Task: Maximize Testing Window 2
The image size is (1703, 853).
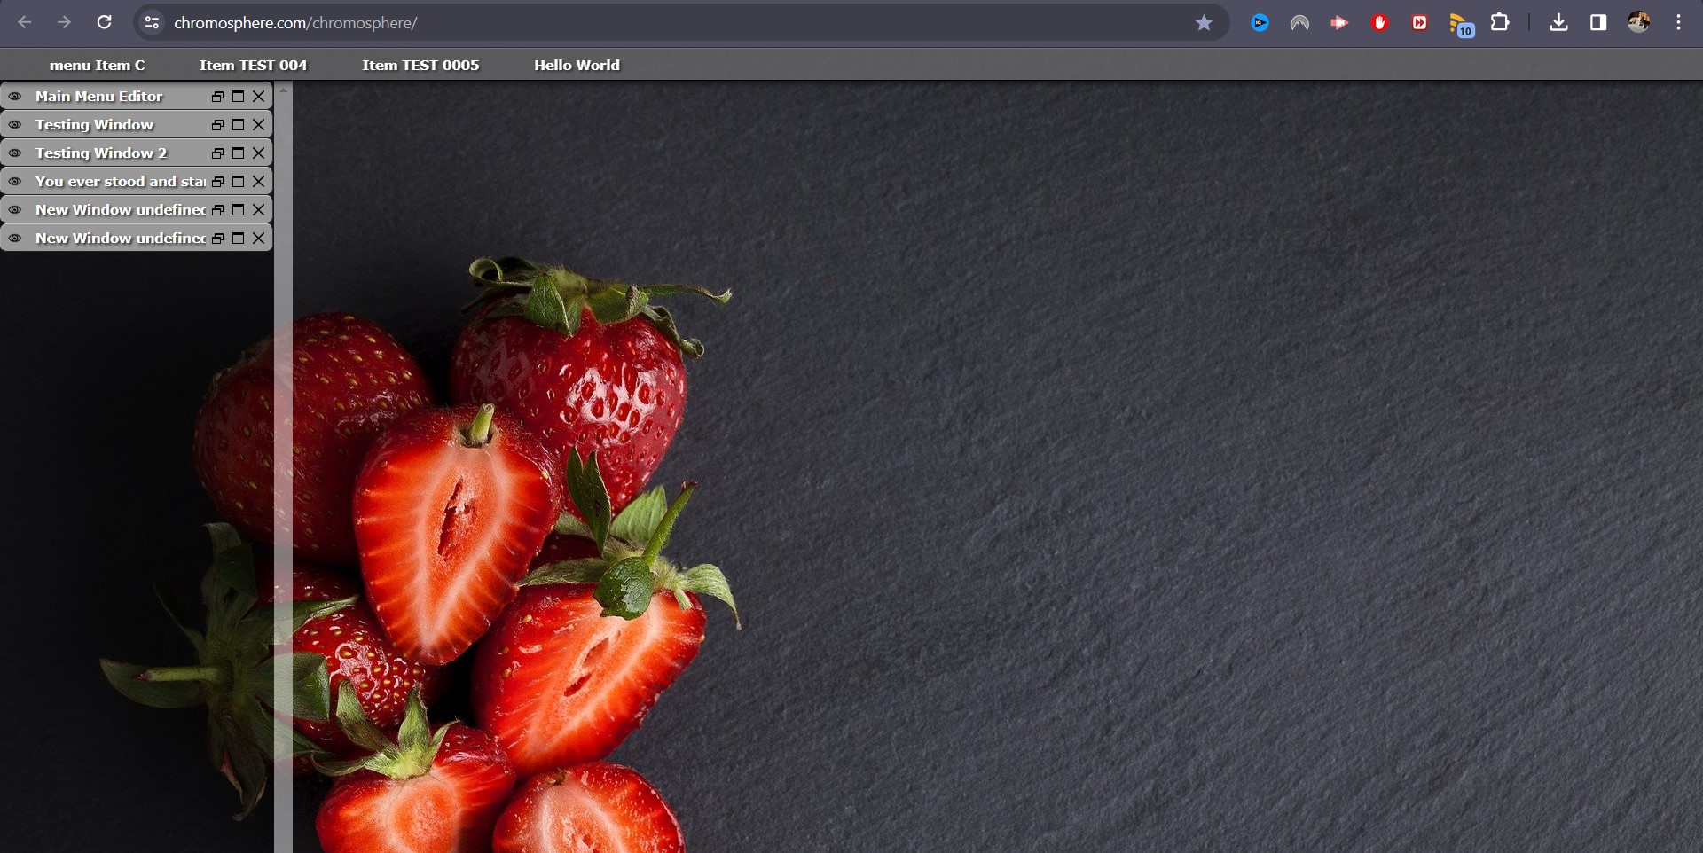Action: (x=238, y=153)
